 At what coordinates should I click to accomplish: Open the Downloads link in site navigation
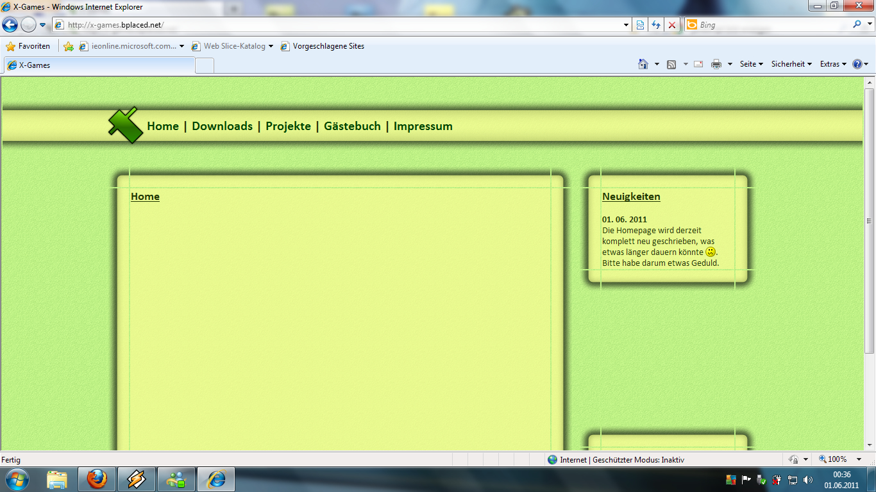point(222,126)
